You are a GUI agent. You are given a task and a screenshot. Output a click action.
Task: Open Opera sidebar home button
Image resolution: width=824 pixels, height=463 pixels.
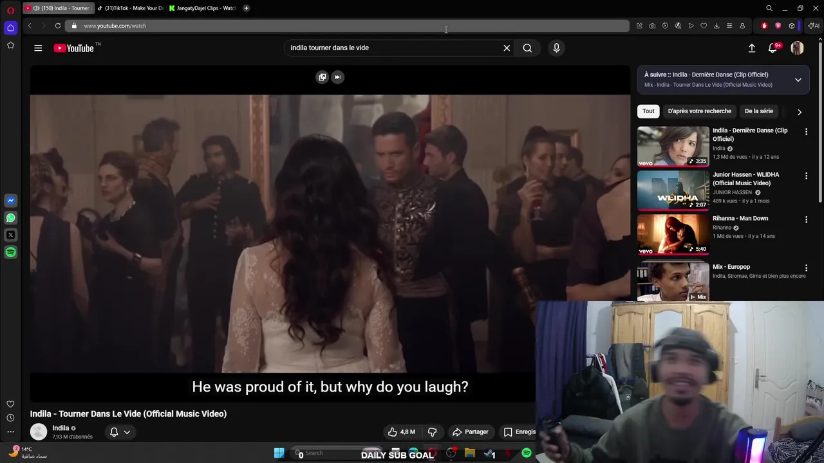tap(10, 28)
